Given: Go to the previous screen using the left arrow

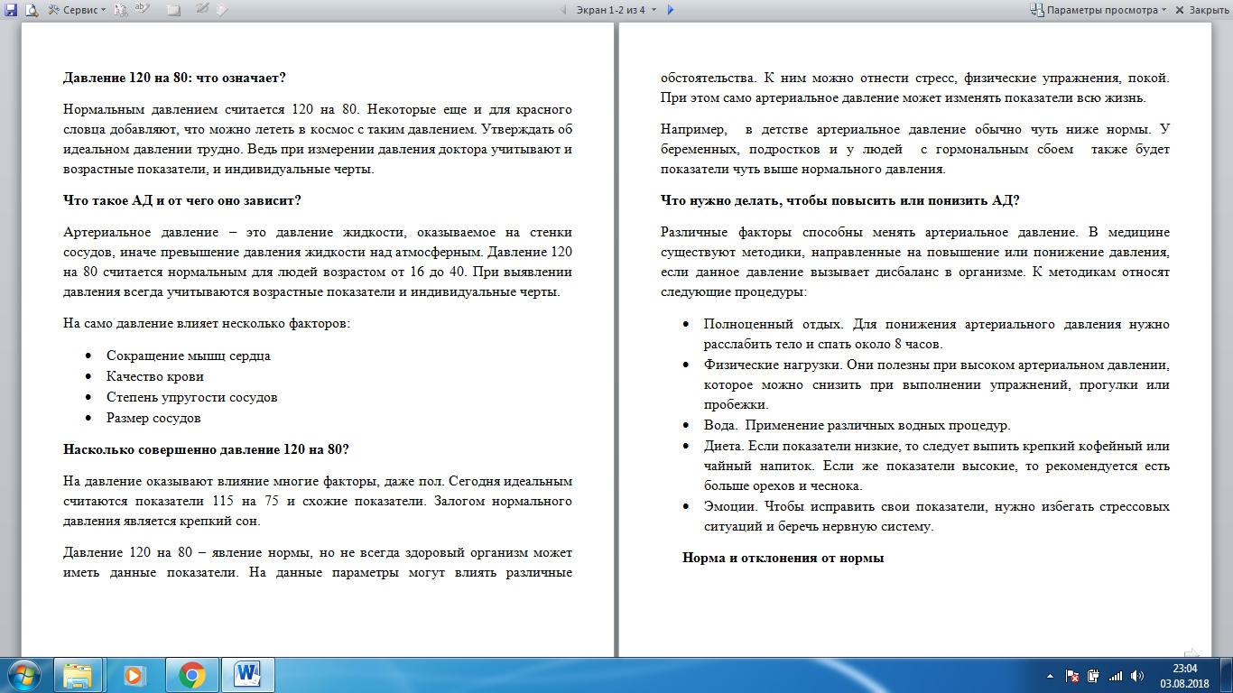Looking at the screenshot, I should 564,10.
